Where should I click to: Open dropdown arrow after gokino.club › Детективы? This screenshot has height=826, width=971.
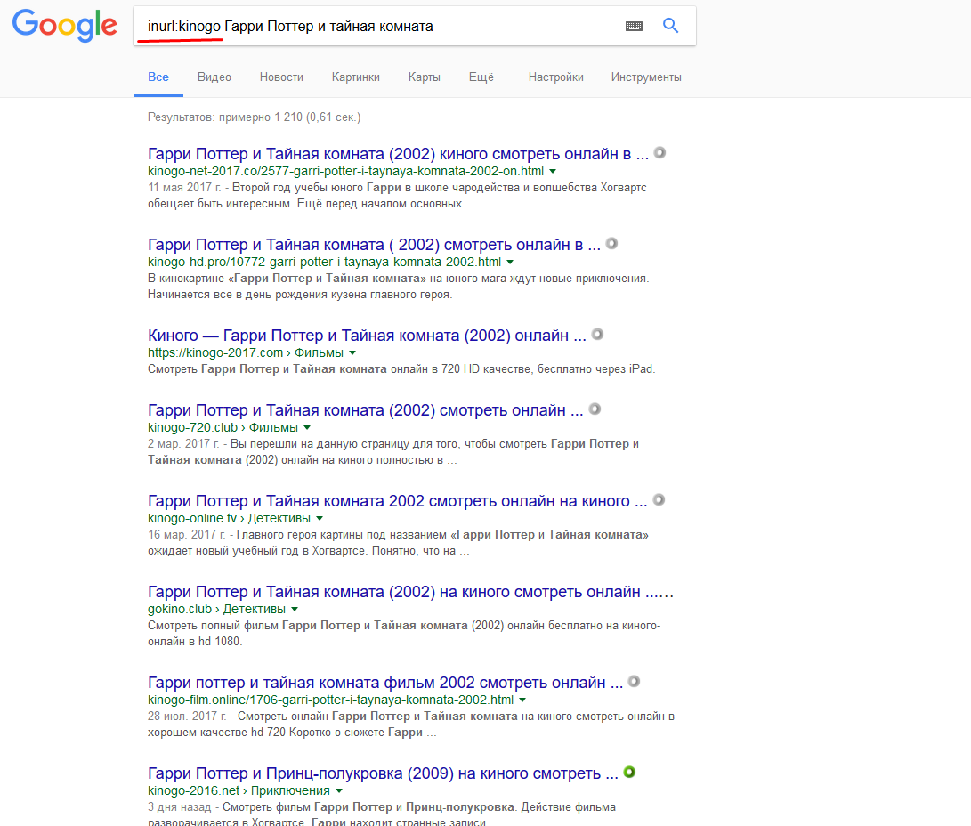point(295,610)
